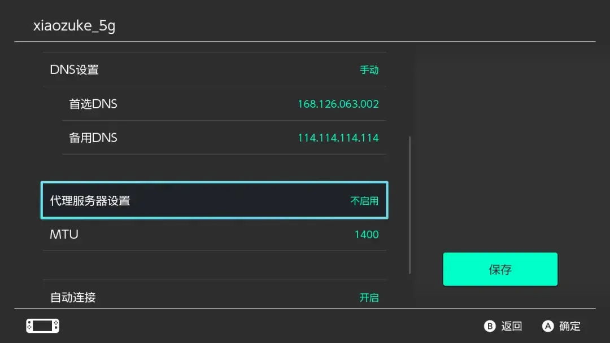
Task: Open the DNS设置 row
Action: 215,69
